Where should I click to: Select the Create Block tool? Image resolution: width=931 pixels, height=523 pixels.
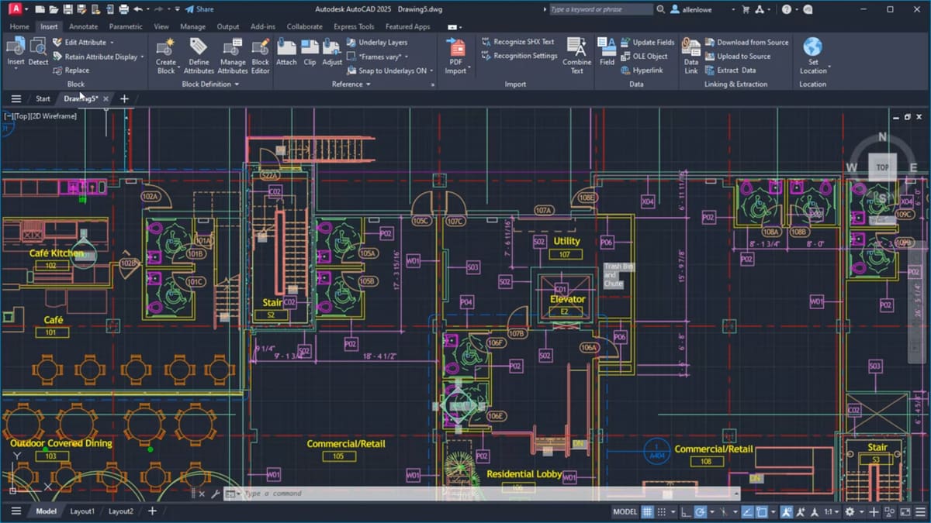165,54
